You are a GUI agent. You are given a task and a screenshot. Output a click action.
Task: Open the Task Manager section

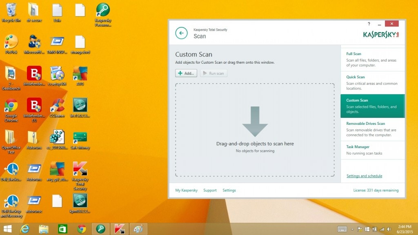[372, 150]
